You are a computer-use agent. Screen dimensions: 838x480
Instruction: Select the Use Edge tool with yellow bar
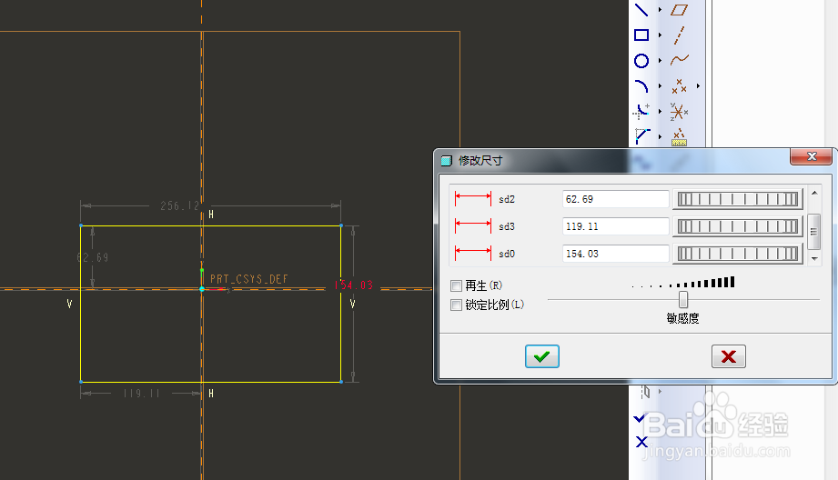(x=680, y=137)
